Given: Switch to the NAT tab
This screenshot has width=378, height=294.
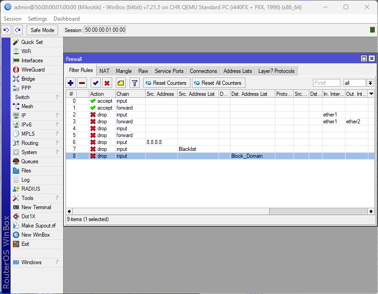Looking at the screenshot, I should pos(104,71).
